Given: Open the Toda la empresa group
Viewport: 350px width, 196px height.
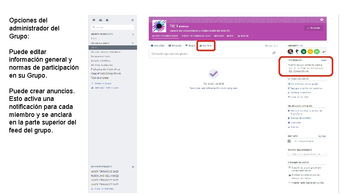Looking at the screenshot, I should (x=100, y=78).
